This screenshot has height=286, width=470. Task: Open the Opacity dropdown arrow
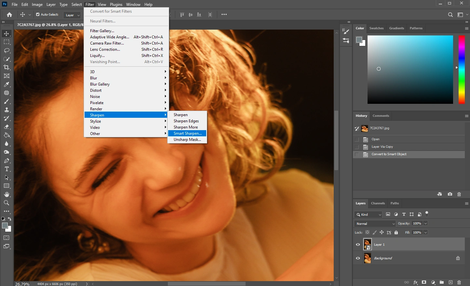tap(425, 224)
